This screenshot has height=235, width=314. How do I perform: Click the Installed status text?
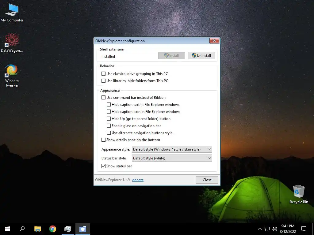pos(108,57)
